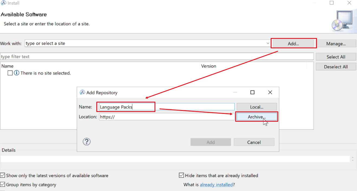Choose 'Archive...' in Add Repository dialog
357x191 pixels.
point(257,117)
